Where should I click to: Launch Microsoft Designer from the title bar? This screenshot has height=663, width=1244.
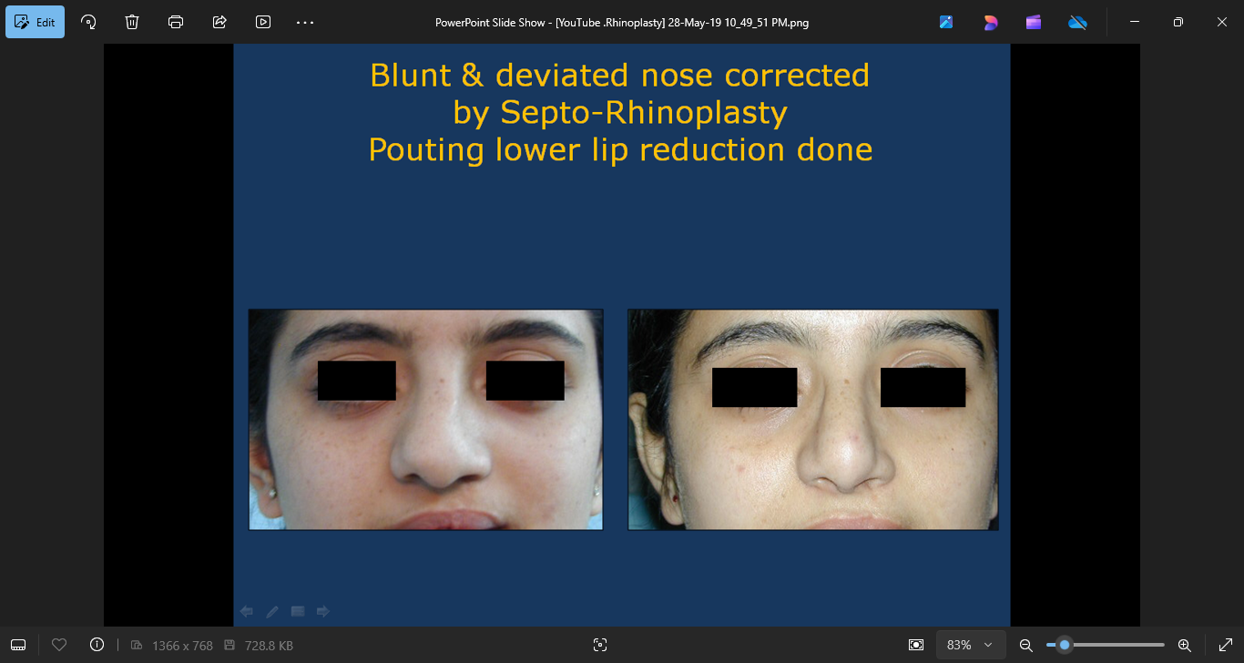[x=990, y=22]
